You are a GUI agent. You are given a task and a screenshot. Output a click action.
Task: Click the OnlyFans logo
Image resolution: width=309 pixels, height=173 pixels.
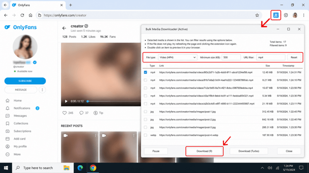[x=20, y=27]
